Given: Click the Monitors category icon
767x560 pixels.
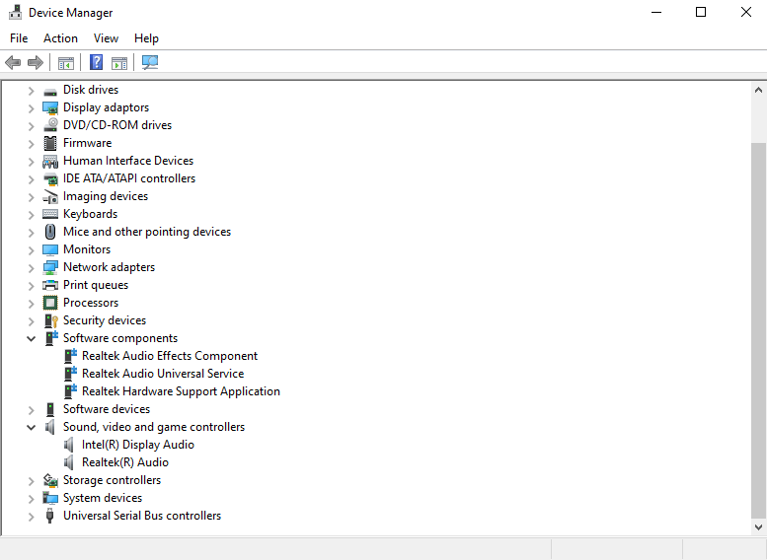Looking at the screenshot, I should pos(50,249).
